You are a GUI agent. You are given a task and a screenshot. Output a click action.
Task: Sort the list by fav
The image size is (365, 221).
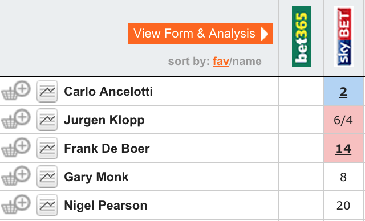click(221, 62)
